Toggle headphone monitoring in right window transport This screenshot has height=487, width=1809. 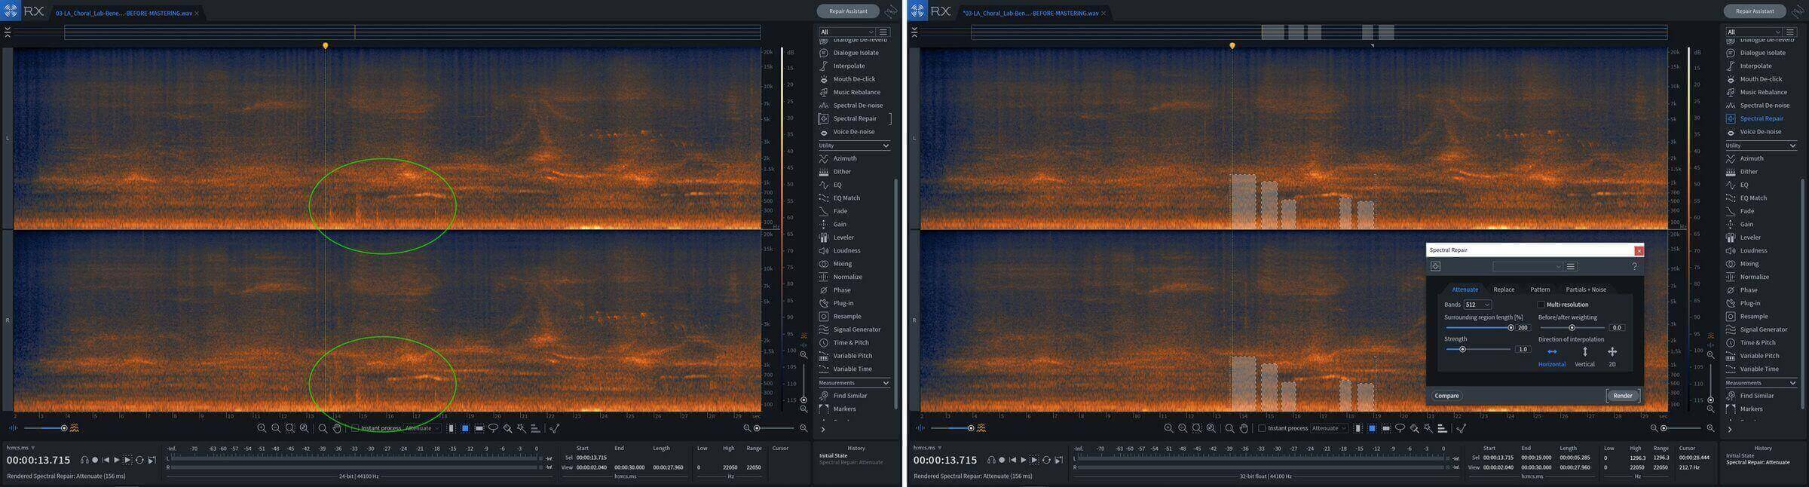[x=991, y=460]
